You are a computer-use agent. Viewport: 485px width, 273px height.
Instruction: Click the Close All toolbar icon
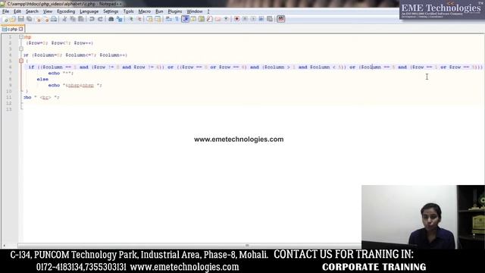[45, 19]
